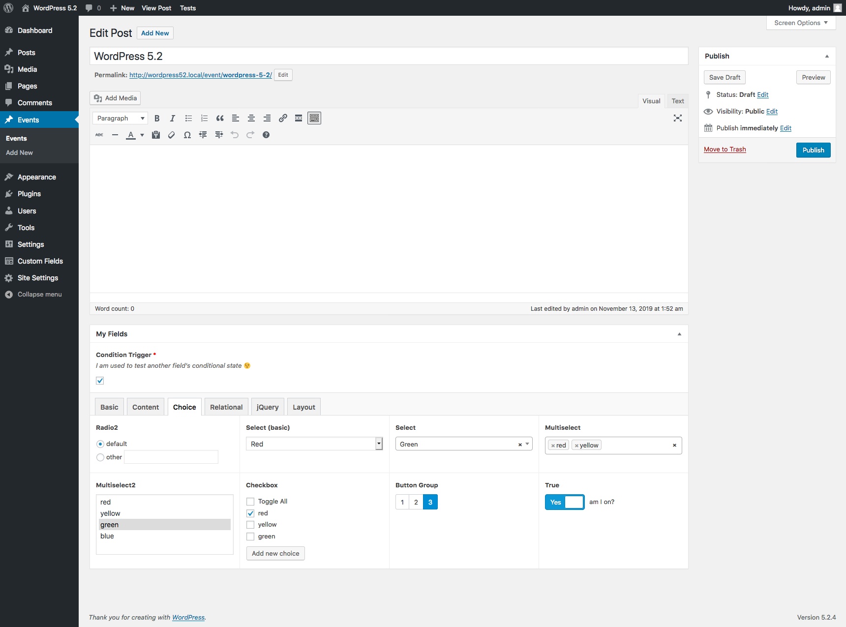Open comments bubble in admin bar
Screen dimensions: 846x627
[93, 8]
